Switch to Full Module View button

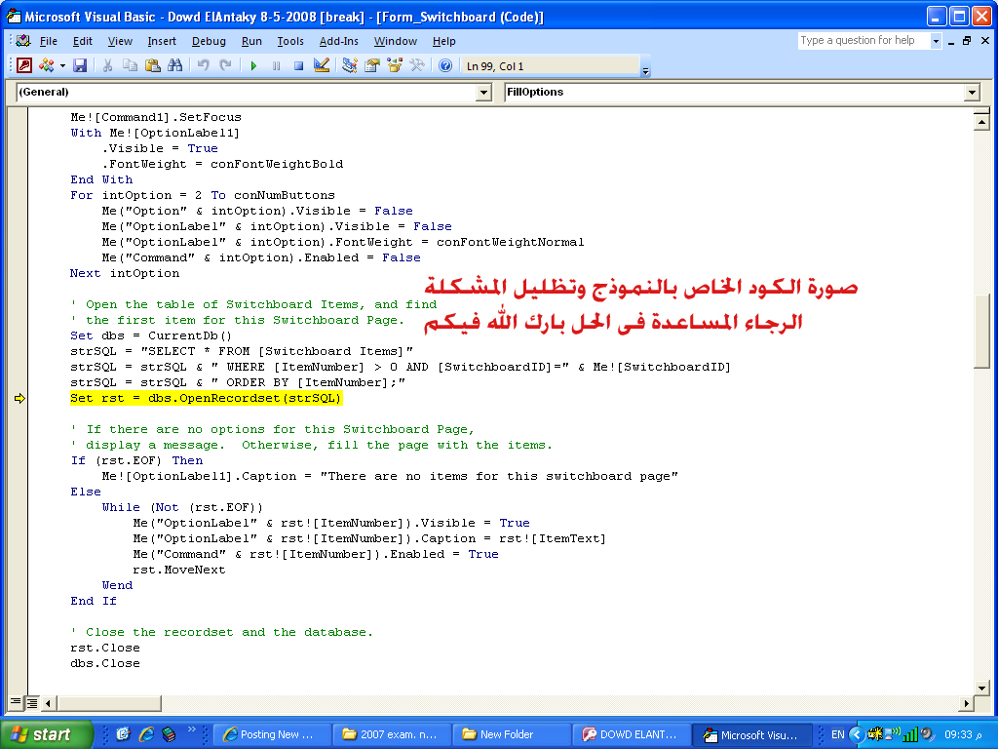[x=32, y=702]
